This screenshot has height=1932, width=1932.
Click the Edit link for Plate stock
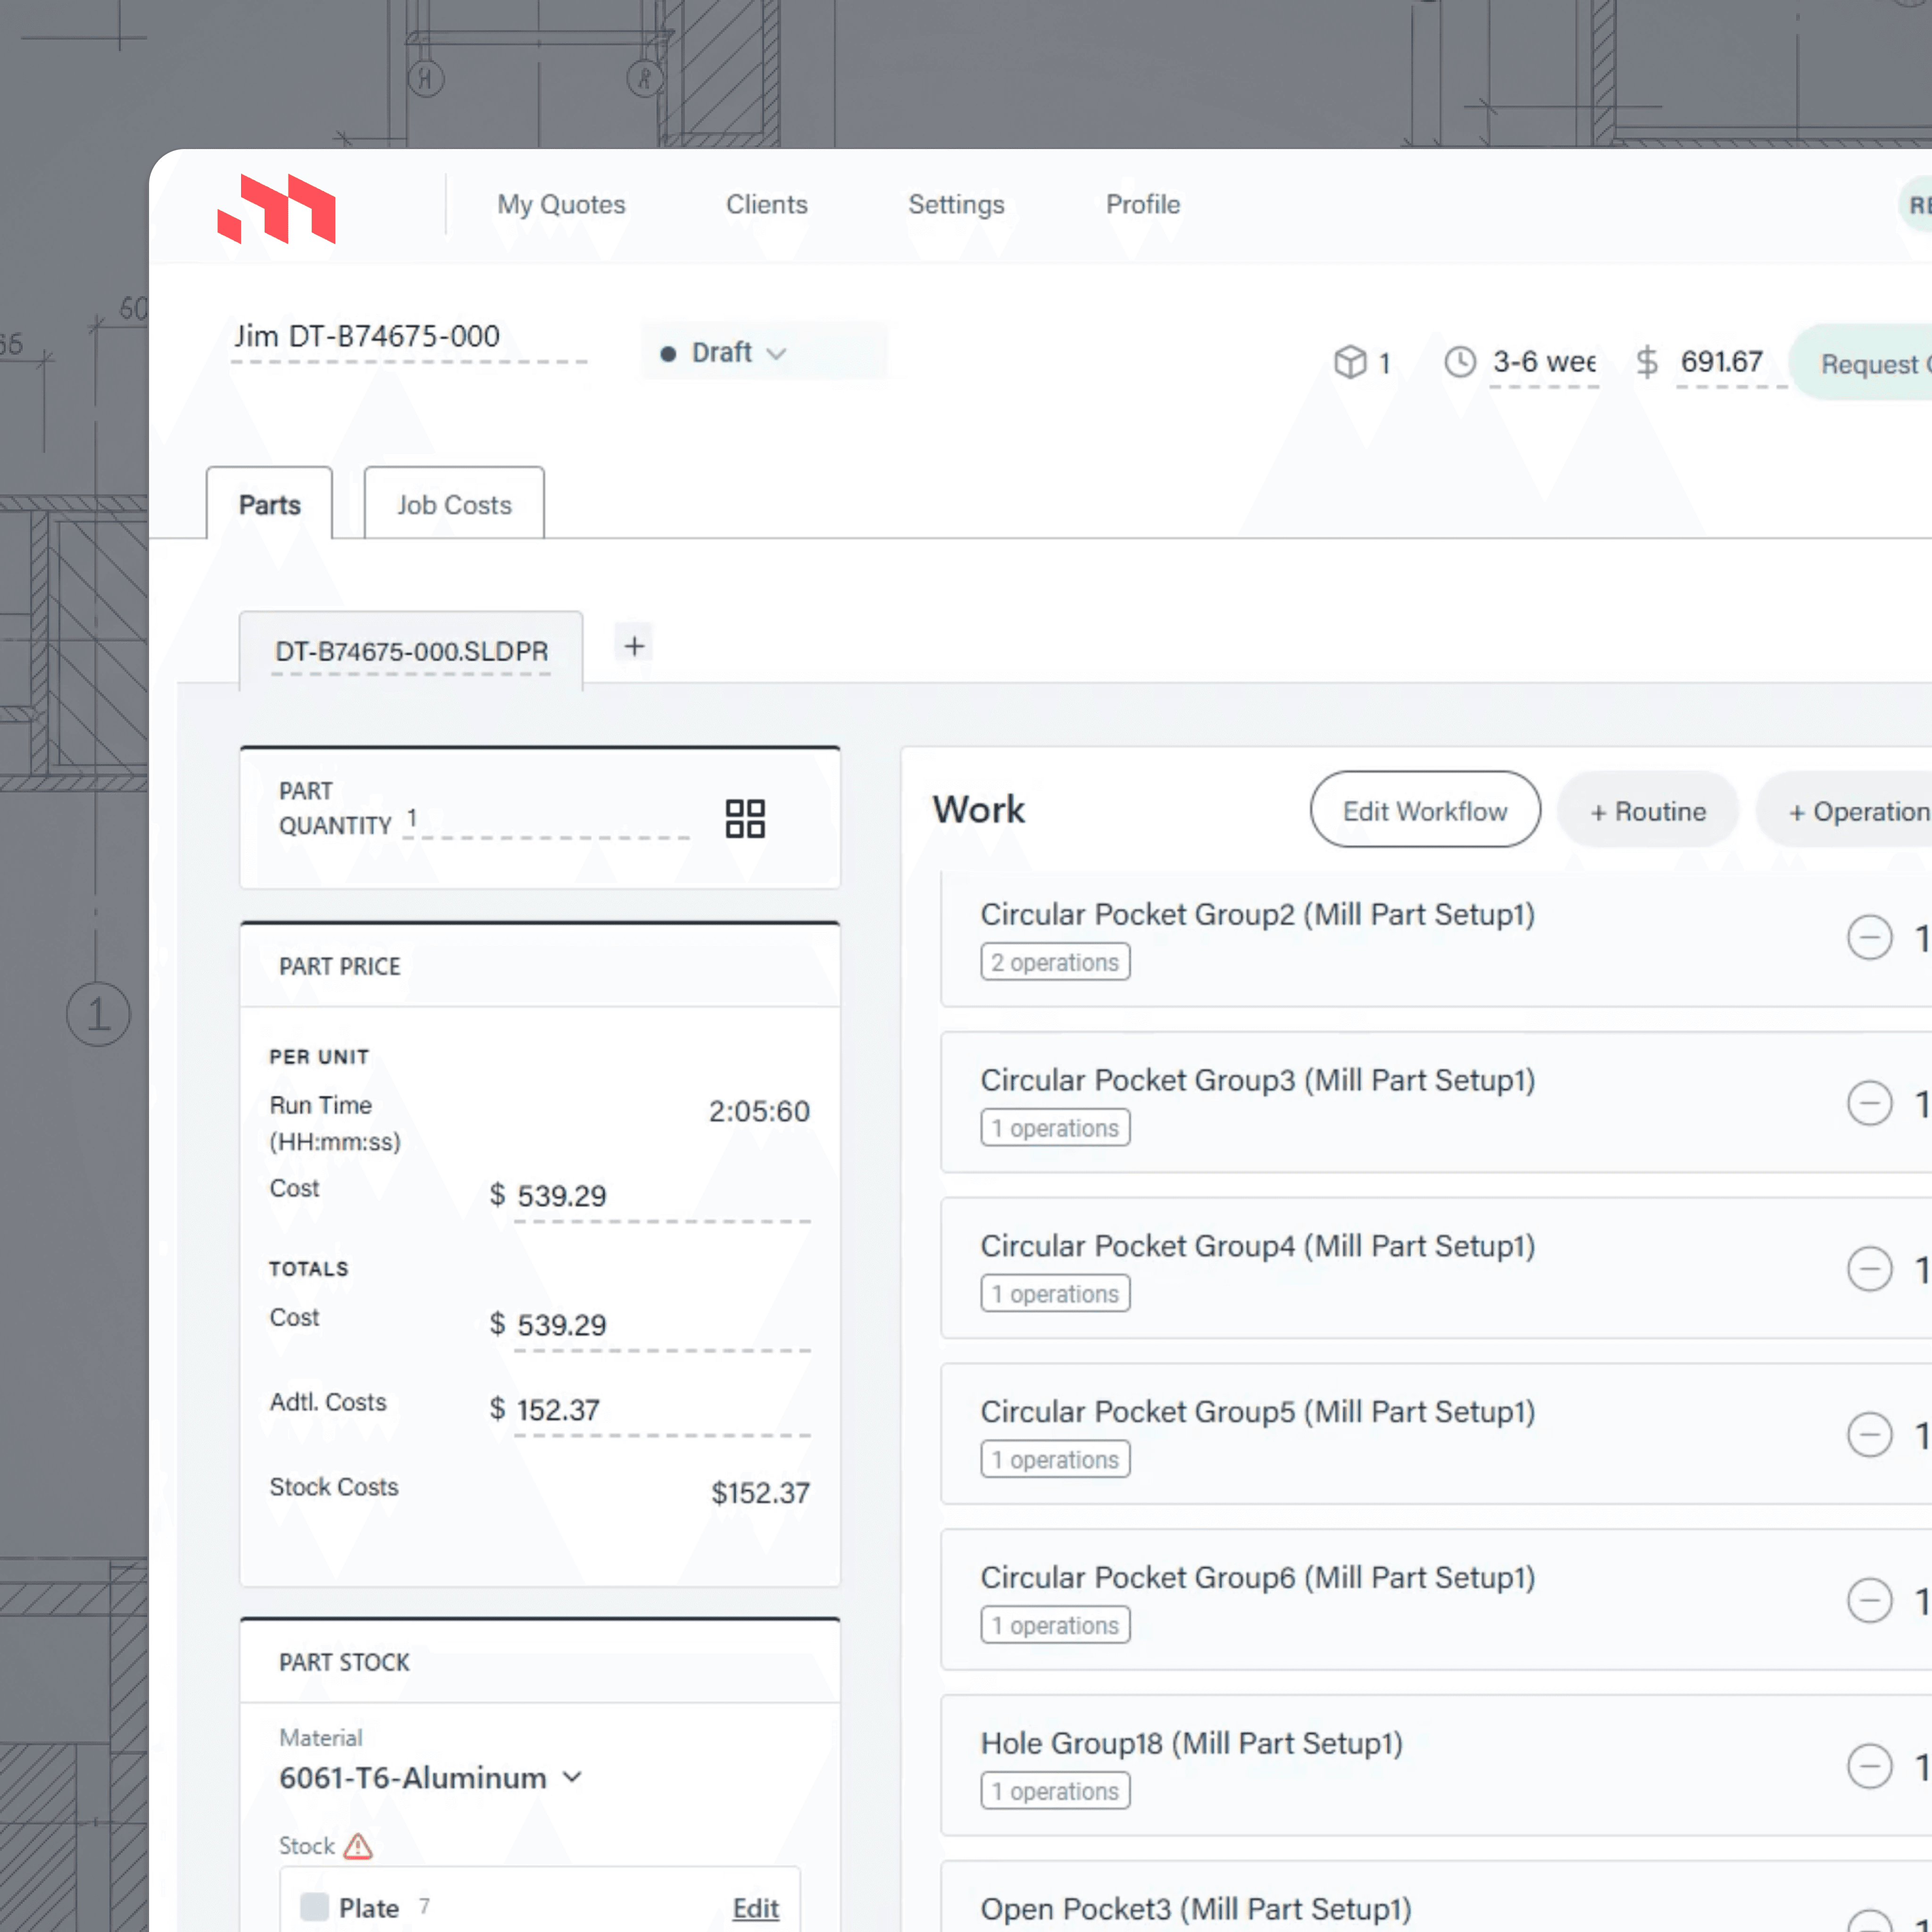coord(755,1908)
